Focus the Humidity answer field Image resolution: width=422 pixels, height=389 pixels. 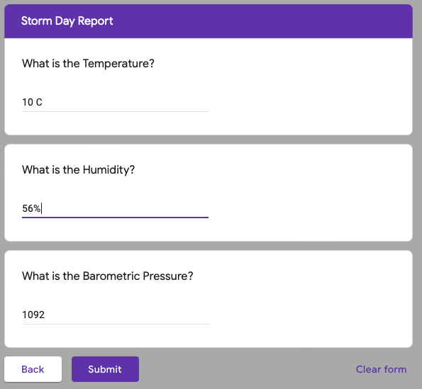coord(115,208)
